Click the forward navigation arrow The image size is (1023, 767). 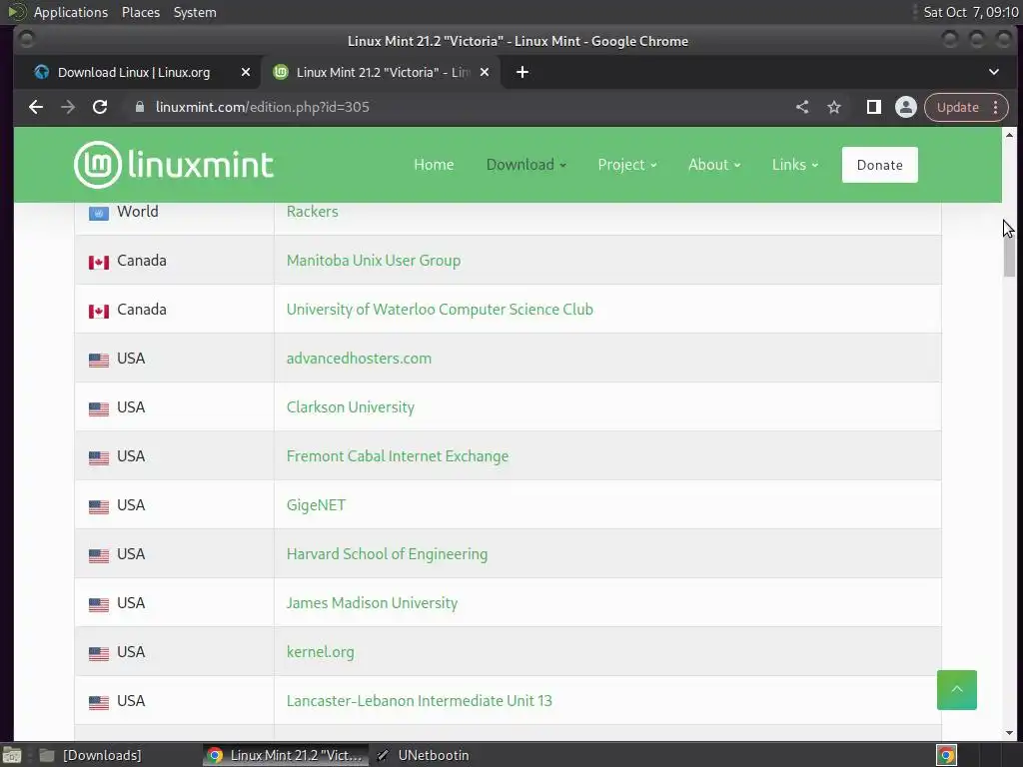[x=68, y=107]
